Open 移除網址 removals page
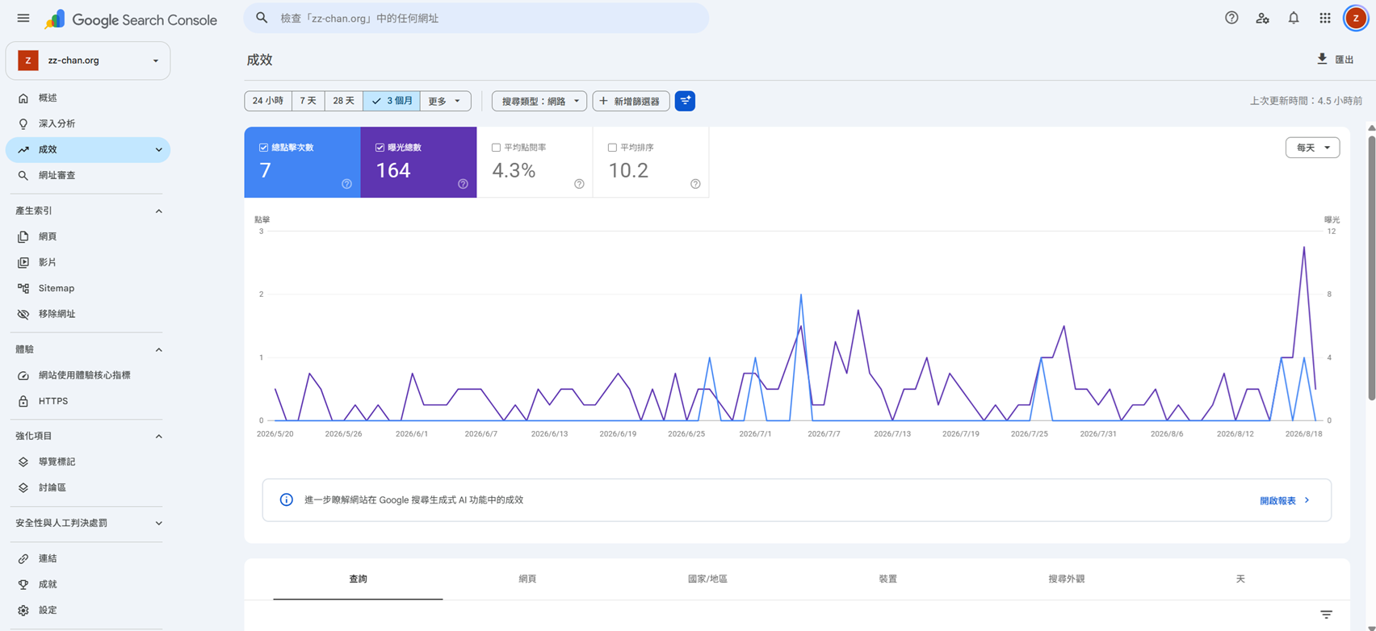This screenshot has width=1376, height=631. 88,314
